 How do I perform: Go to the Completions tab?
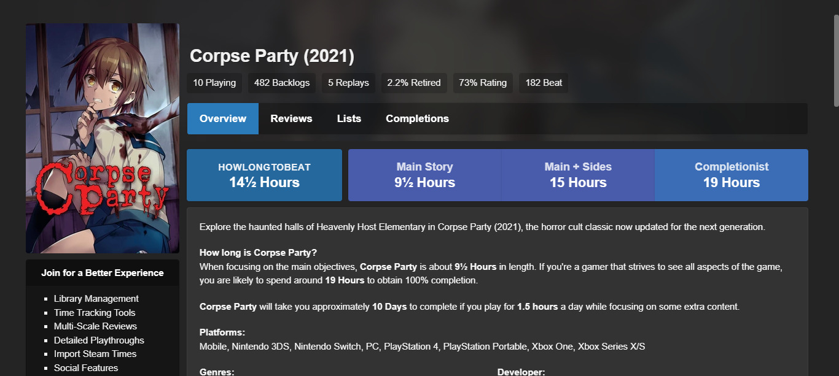click(x=417, y=118)
